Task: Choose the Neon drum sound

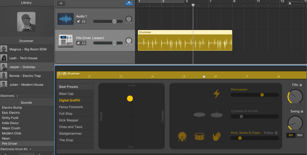Action: [6, 139]
